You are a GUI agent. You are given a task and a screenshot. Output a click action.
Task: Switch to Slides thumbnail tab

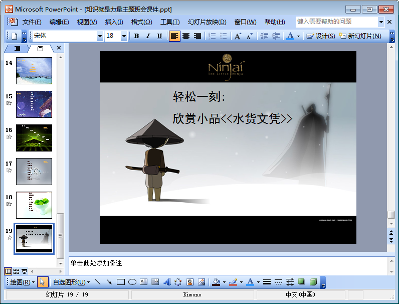[x=40, y=48]
